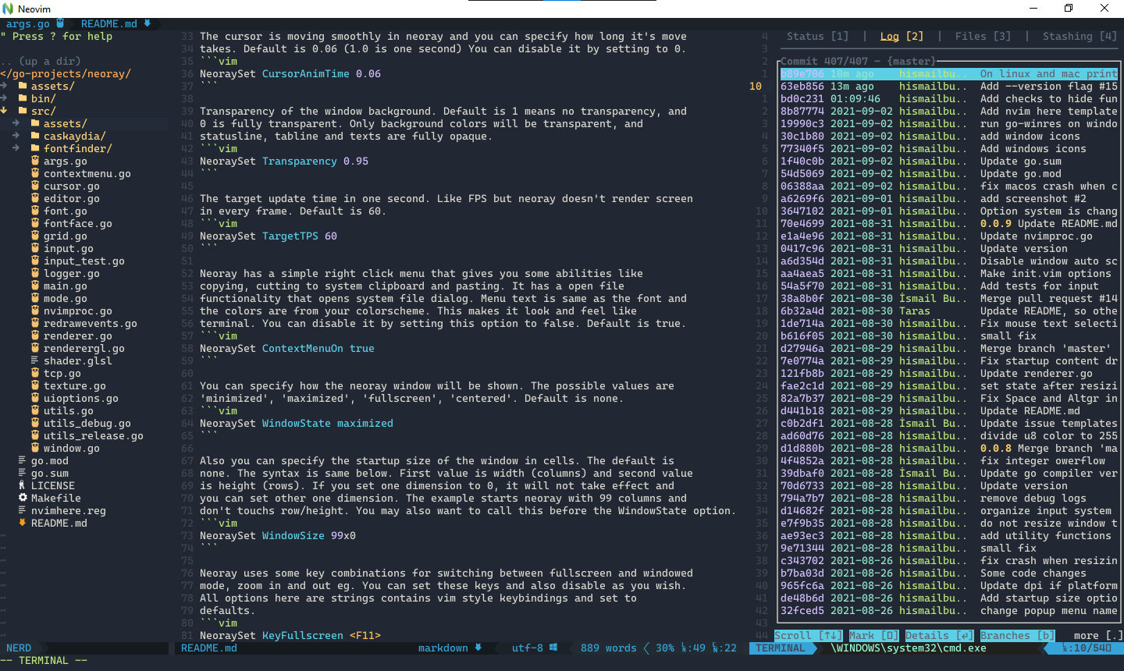Click the Go icon beside grid.go
Viewport: 1124px width, 671px height.
[35, 236]
